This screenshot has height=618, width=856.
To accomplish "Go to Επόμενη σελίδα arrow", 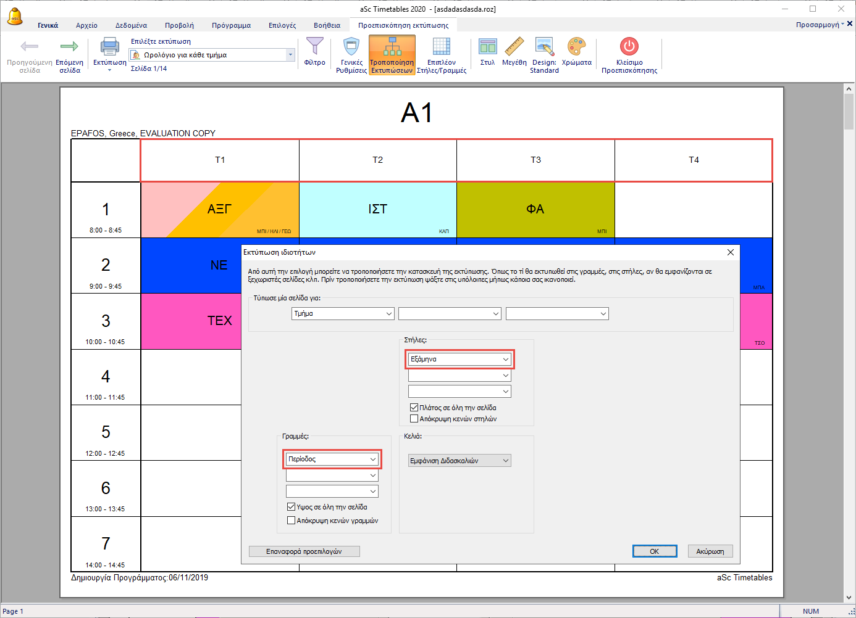I will (69, 47).
